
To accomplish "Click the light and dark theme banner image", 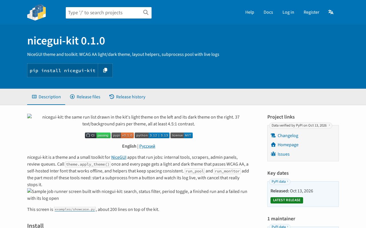I will click(138, 120).
